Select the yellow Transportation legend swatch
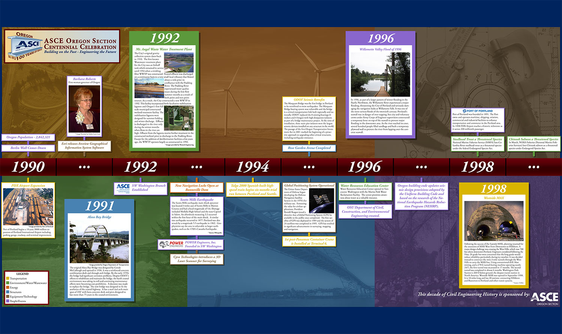The height and width of the screenshot is (334, 562). [x=7, y=279]
